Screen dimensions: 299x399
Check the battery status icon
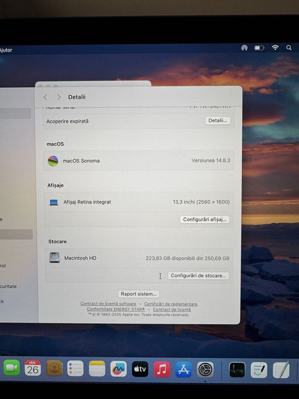[259, 48]
